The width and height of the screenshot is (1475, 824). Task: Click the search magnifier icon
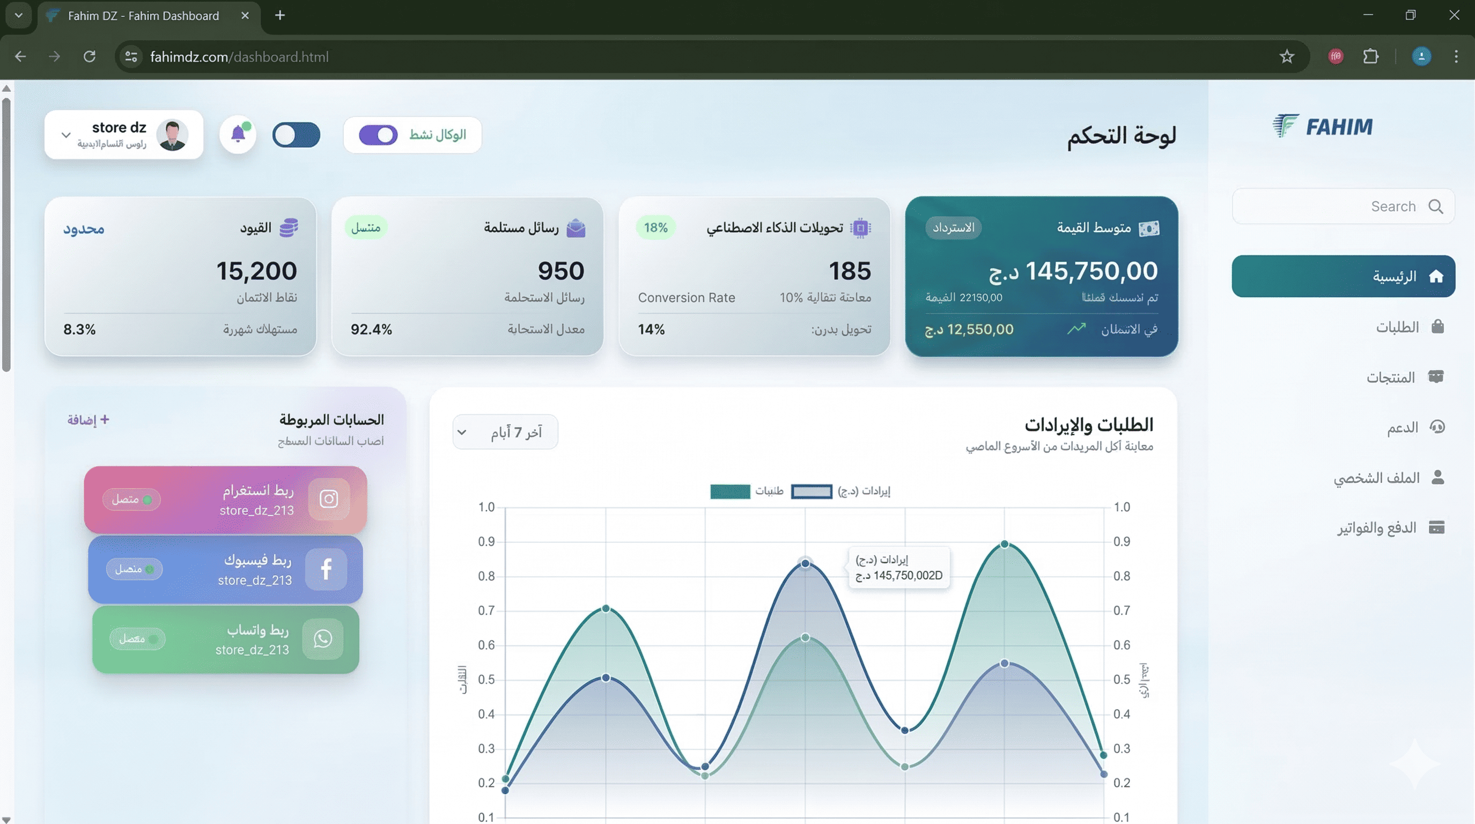pyautogui.click(x=1435, y=206)
